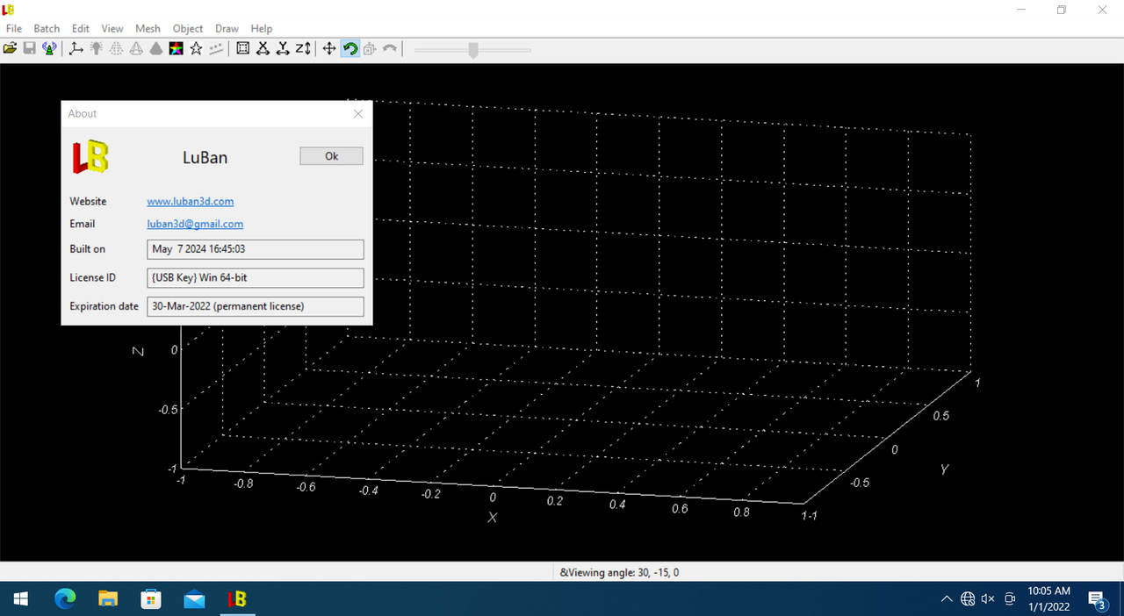Select the four-arrow pan tool

point(329,49)
